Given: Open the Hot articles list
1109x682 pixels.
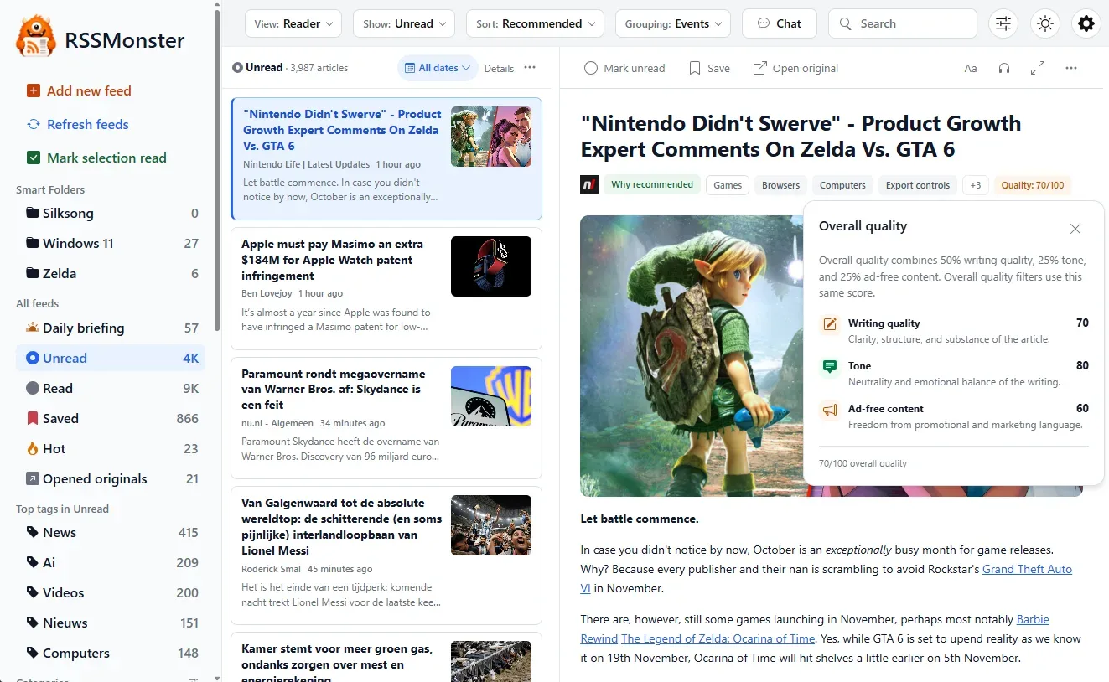Looking at the screenshot, I should pos(112,448).
